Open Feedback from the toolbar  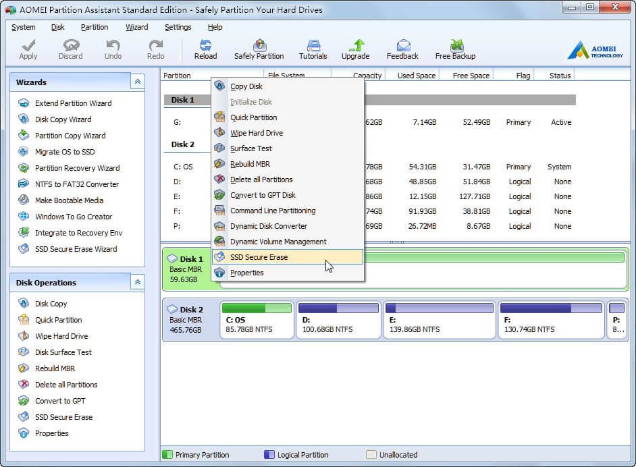click(402, 49)
